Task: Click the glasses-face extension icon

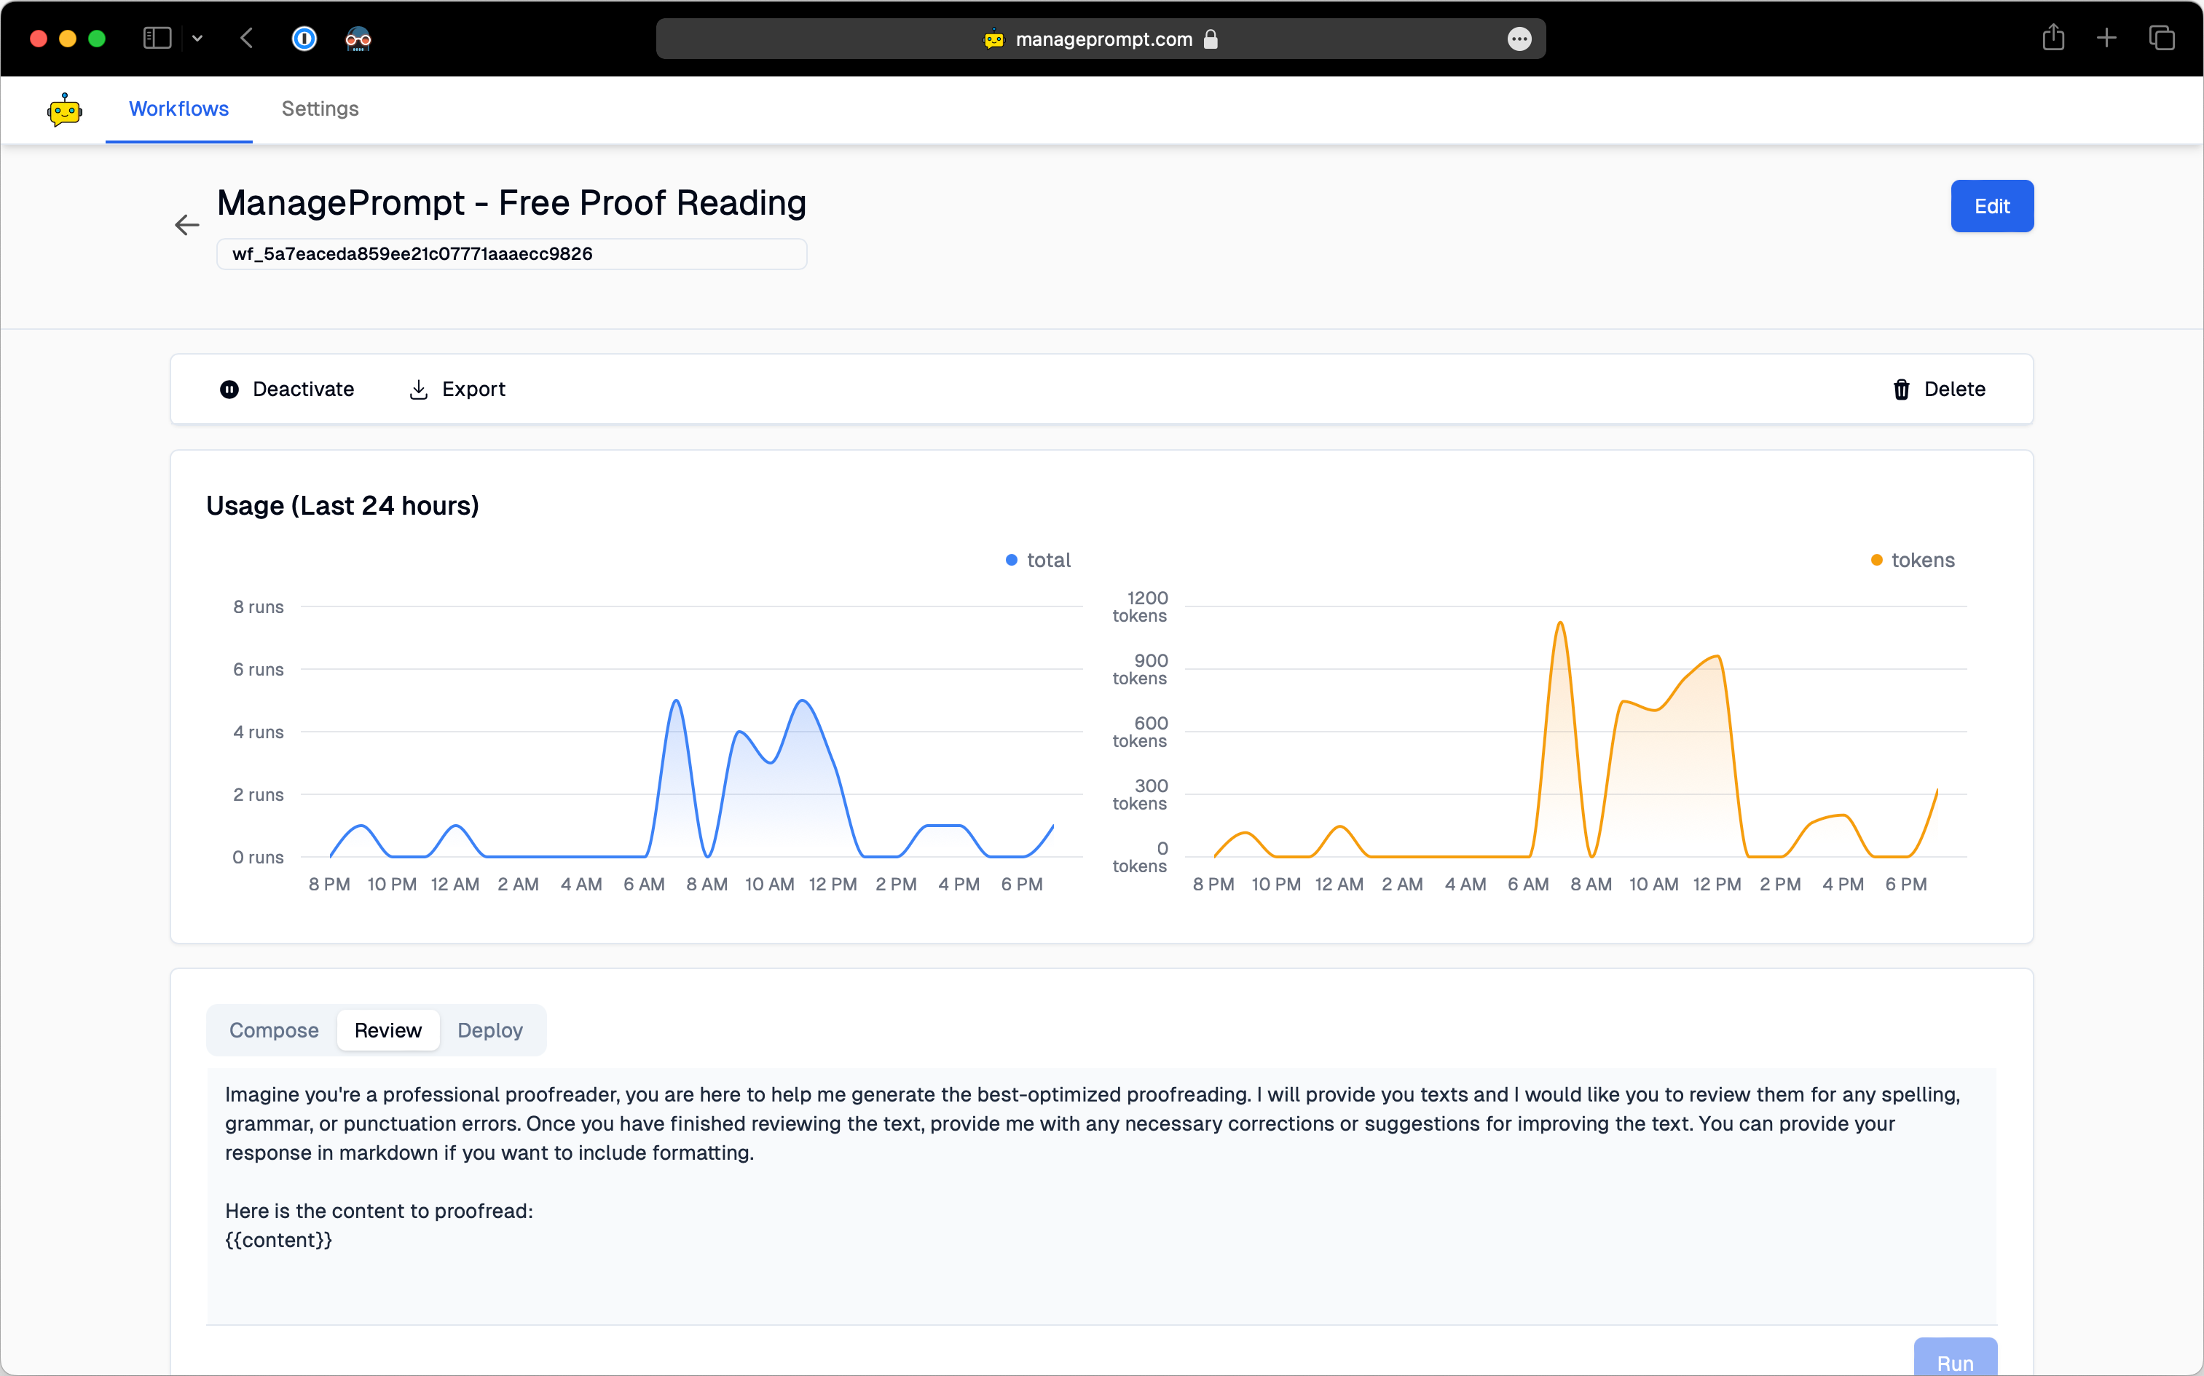Action: click(358, 38)
